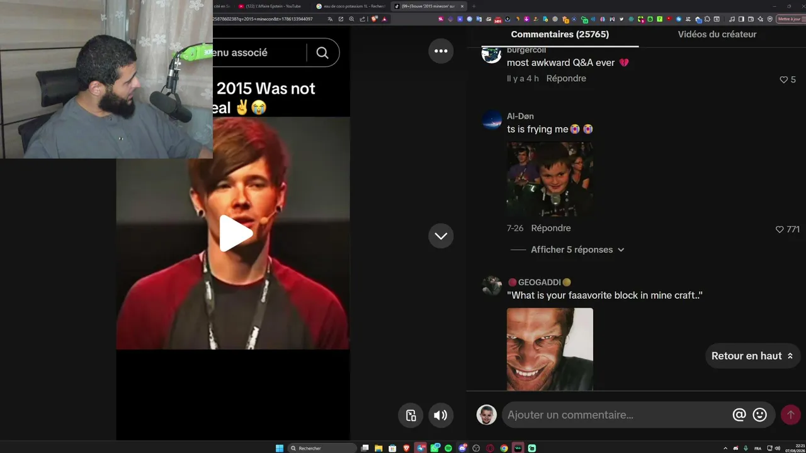Open Google Chrome from the taskbar
The height and width of the screenshot is (453, 806).
coord(504,448)
